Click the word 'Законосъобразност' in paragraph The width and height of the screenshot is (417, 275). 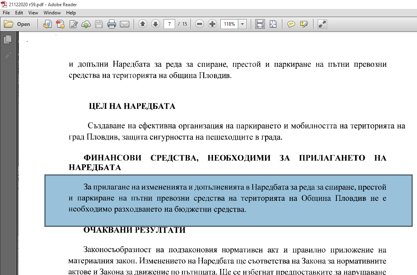click(117, 250)
